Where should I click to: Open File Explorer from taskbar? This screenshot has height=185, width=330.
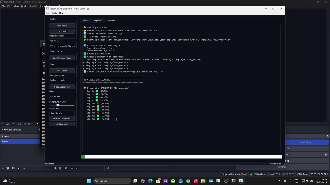tap(203, 181)
